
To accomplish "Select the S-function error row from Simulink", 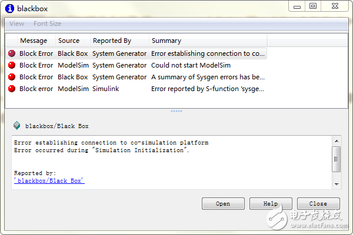I will point(136,89).
